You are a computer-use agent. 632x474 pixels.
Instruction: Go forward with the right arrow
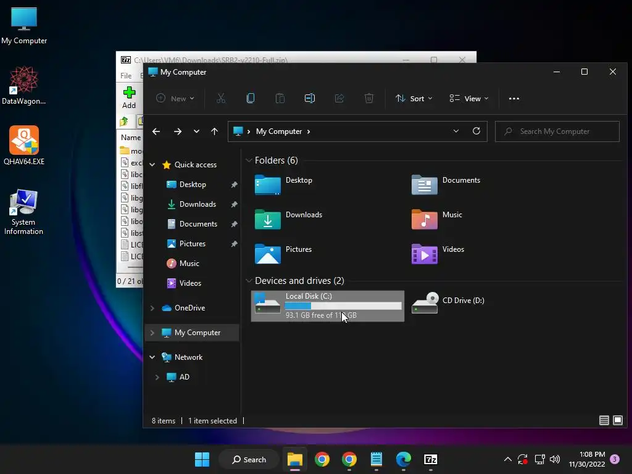coord(177,131)
